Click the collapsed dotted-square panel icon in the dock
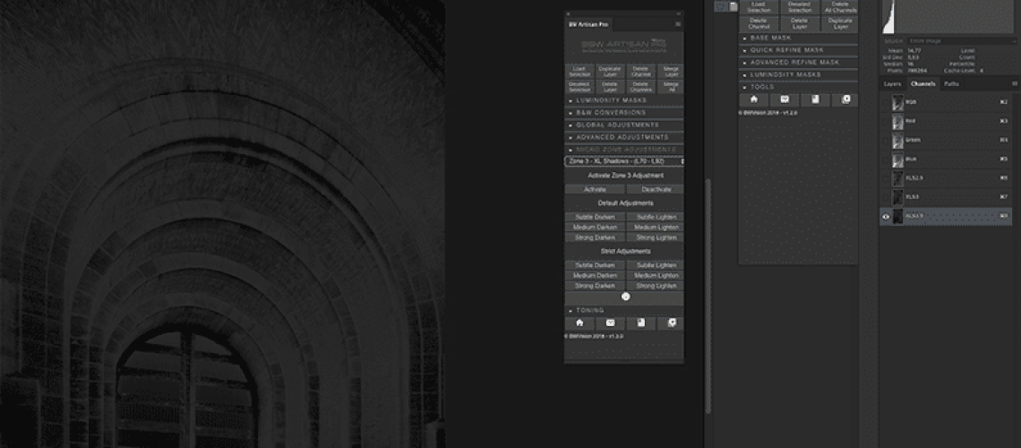 point(720,6)
